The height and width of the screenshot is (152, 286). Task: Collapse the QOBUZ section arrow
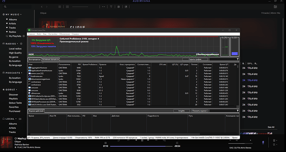(17, 90)
